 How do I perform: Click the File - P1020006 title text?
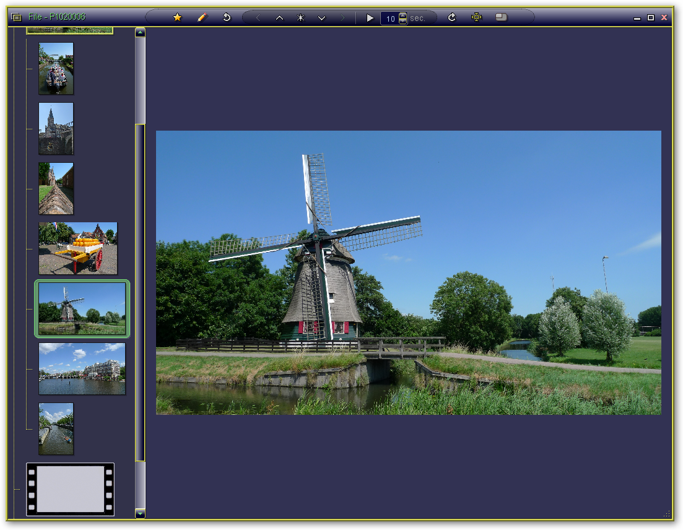[x=56, y=17]
